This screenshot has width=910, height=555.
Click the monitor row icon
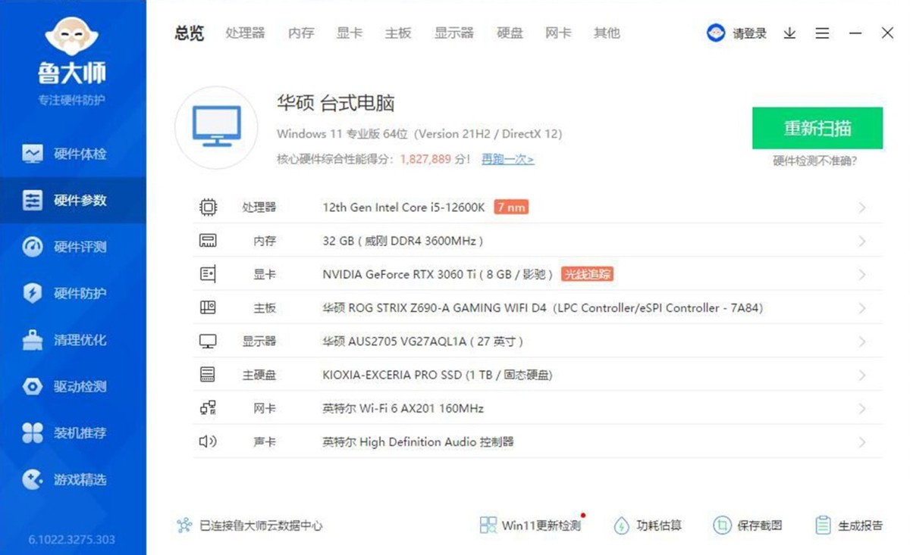(x=208, y=341)
